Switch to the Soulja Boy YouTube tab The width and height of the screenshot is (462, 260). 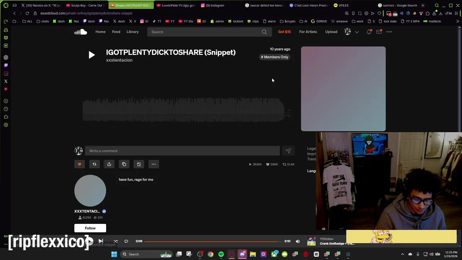[x=85, y=5]
